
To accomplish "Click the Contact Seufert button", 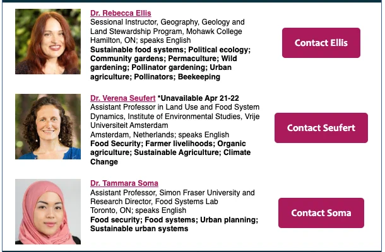I will (x=321, y=128).
